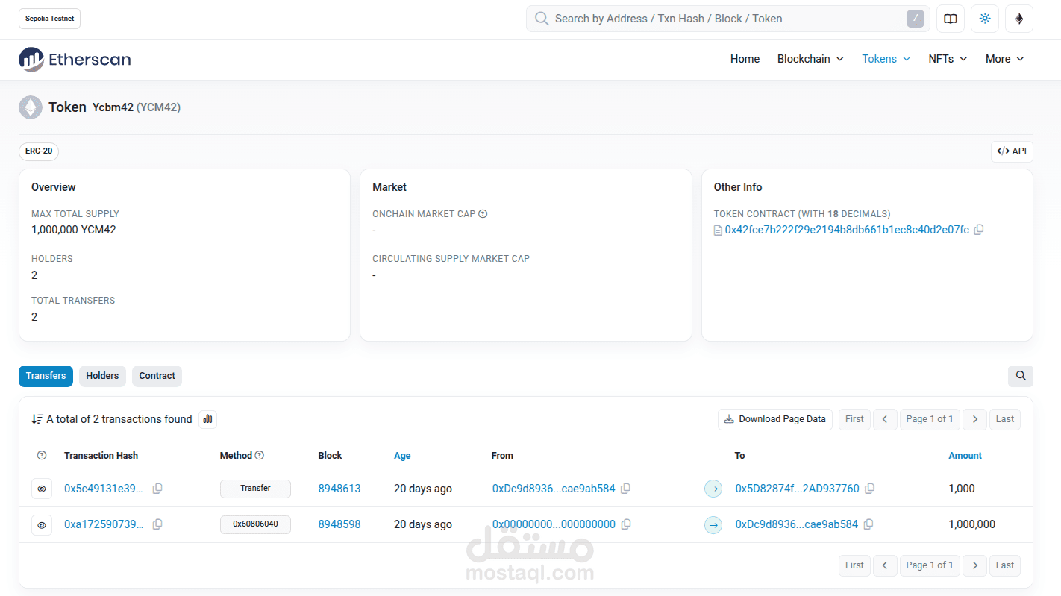Viewport: 1061px width, 596px height.
Task: Click the Amount column header
Action: (965, 456)
